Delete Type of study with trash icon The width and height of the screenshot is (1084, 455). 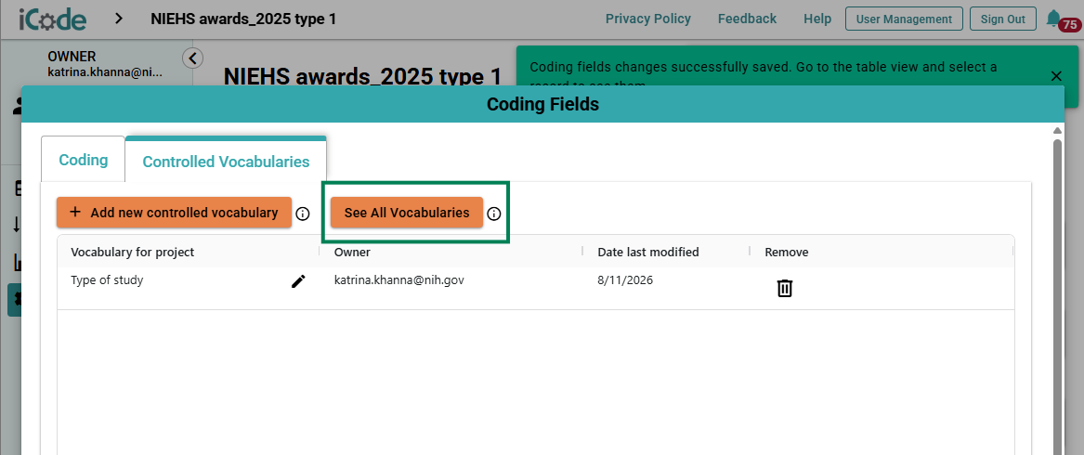[x=785, y=288]
